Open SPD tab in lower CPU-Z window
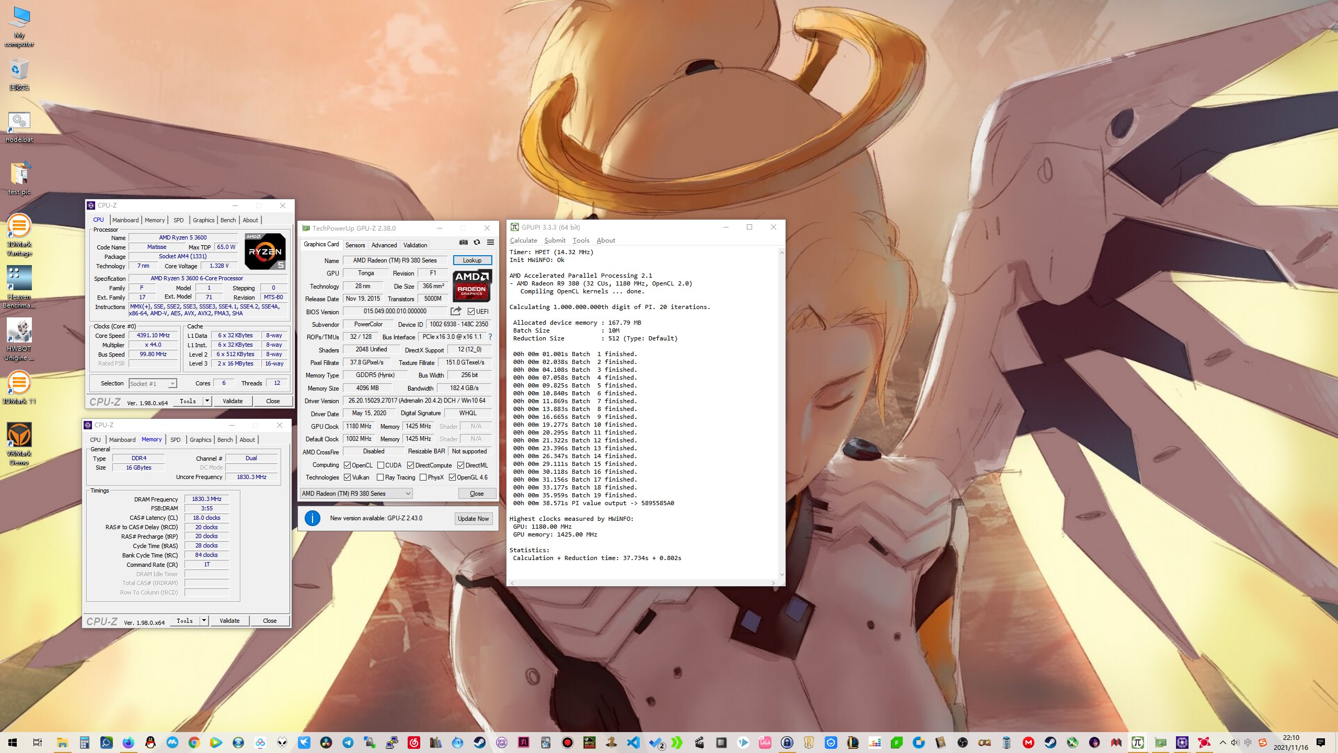The image size is (1338, 753). (176, 440)
